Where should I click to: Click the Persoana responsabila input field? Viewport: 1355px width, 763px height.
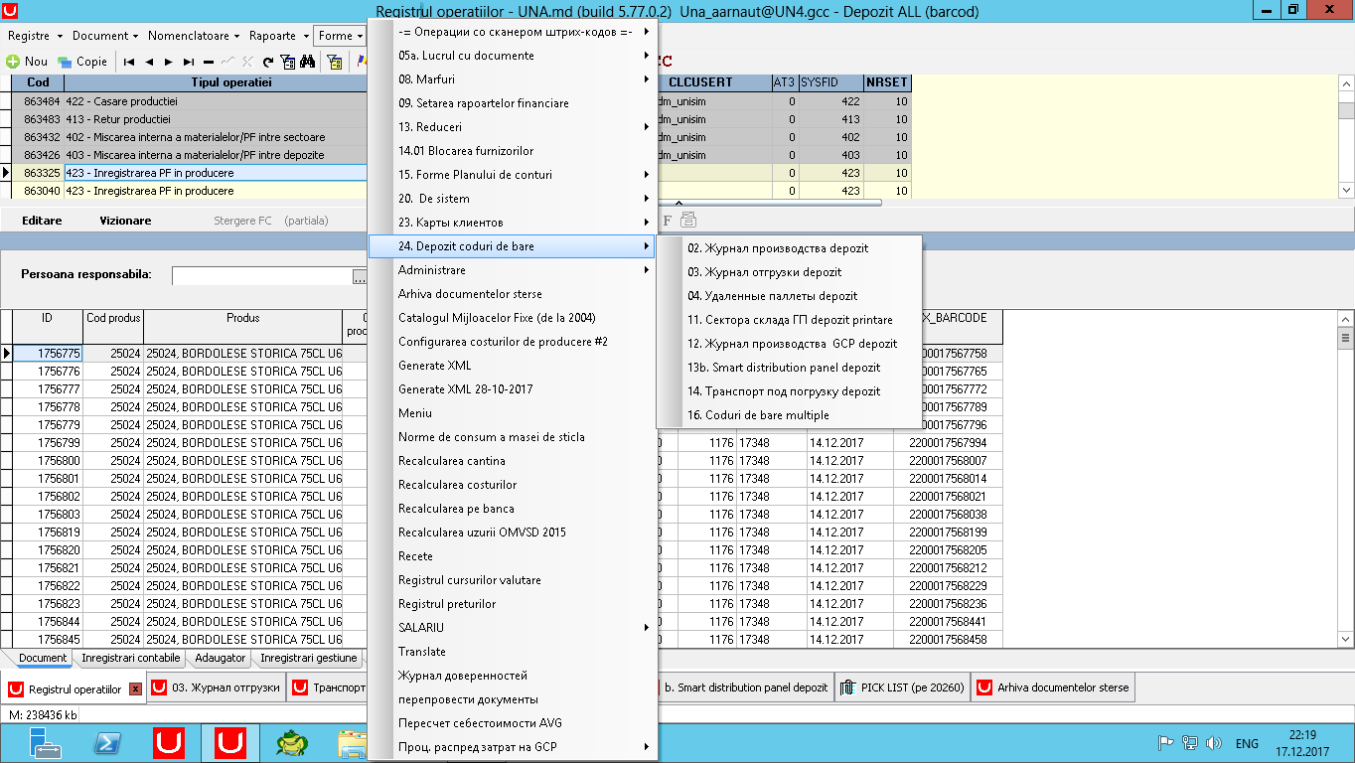(262, 276)
